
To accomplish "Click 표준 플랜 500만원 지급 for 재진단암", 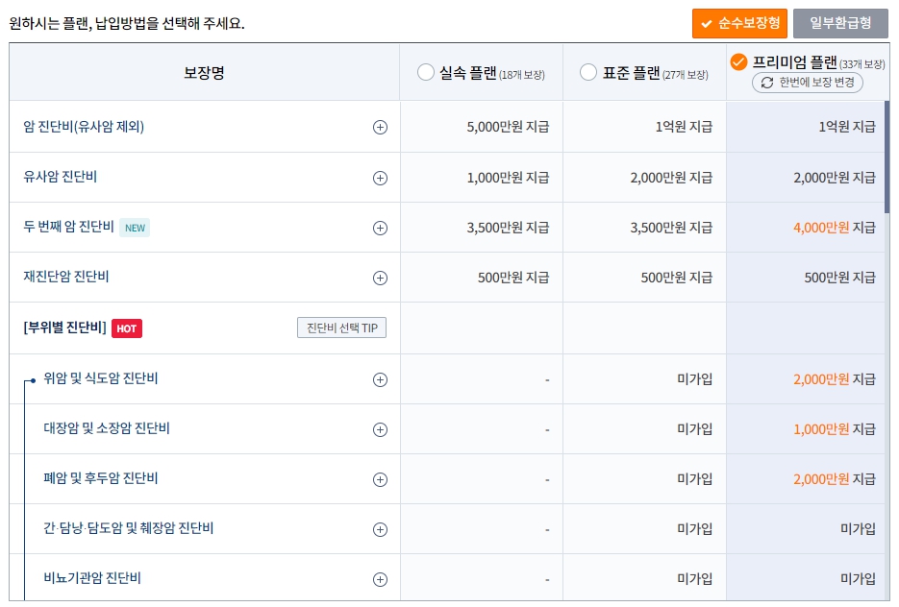I will point(677,278).
